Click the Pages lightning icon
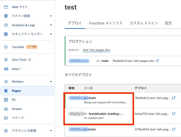Image resolution: width=181 pixels, height=137 pixels. pyautogui.click(x=6, y=91)
